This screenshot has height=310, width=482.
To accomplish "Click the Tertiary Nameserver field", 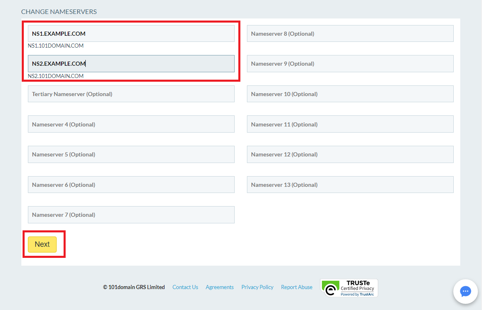I will (131, 94).
